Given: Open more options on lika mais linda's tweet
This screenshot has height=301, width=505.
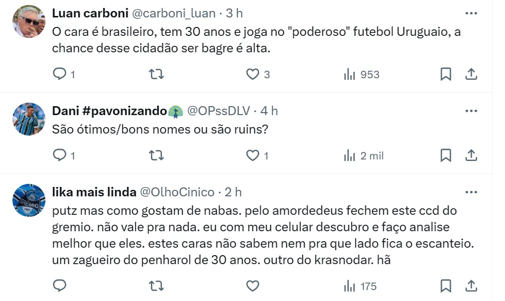Looking at the screenshot, I should point(471,192).
